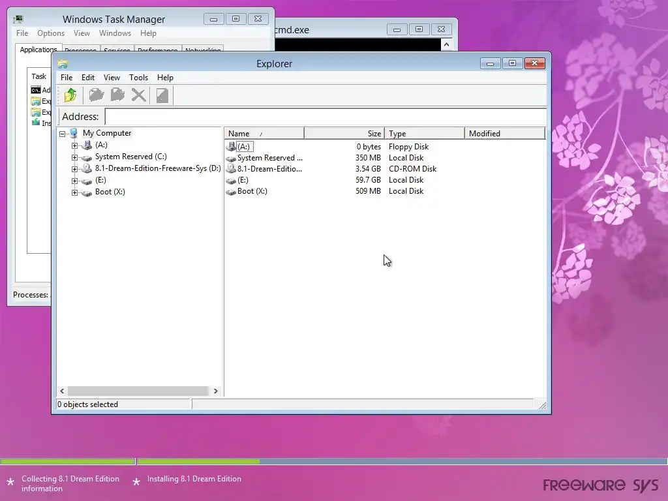The width and height of the screenshot is (668, 501).
Task: Open the Explorer Help menu
Action: click(165, 78)
